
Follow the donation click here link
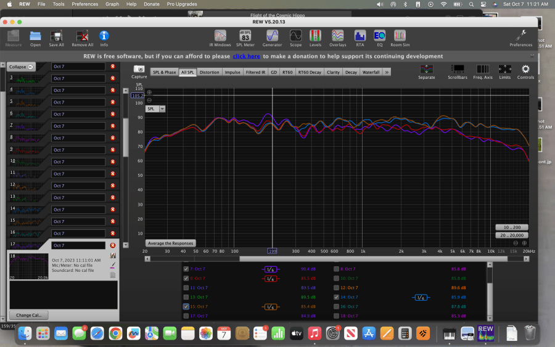[x=246, y=56]
